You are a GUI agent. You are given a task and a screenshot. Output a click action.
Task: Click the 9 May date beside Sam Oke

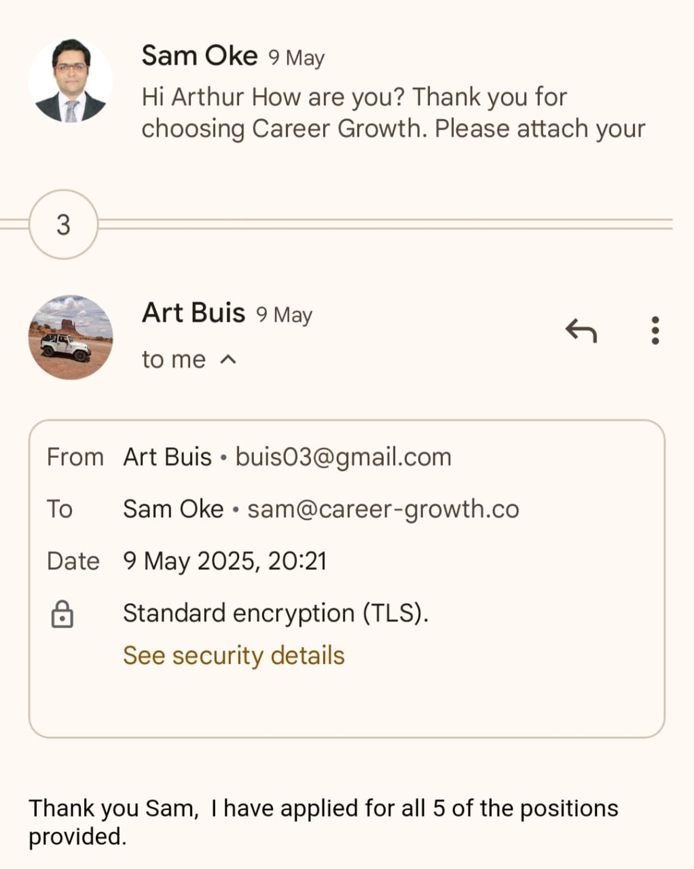[x=296, y=58]
